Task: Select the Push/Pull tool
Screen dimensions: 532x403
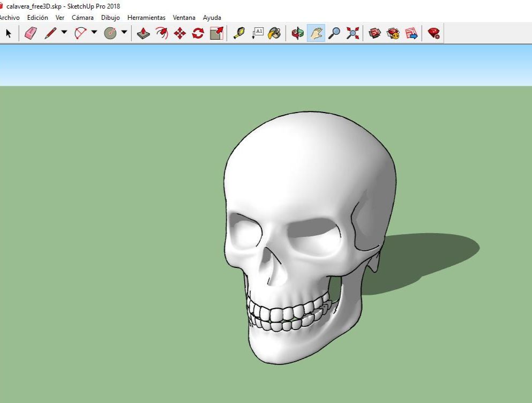Action: tap(143, 33)
